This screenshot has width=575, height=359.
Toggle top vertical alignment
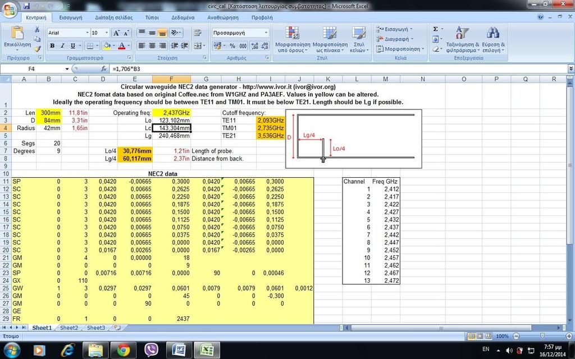[142, 33]
